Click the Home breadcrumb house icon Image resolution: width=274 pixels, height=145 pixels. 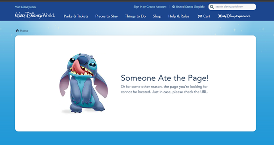click(17, 30)
